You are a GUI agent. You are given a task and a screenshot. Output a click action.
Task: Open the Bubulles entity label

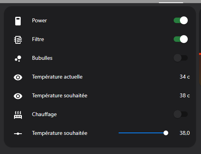tap(42, 58)
